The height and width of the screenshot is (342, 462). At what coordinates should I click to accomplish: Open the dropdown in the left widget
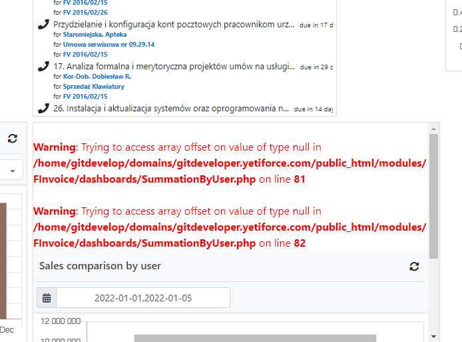point(11,170)
